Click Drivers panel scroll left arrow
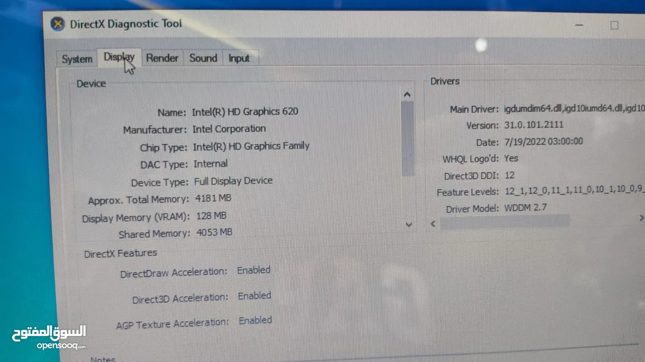The width and height of the screenshot is (645, 362). click(x=433, y=223)
